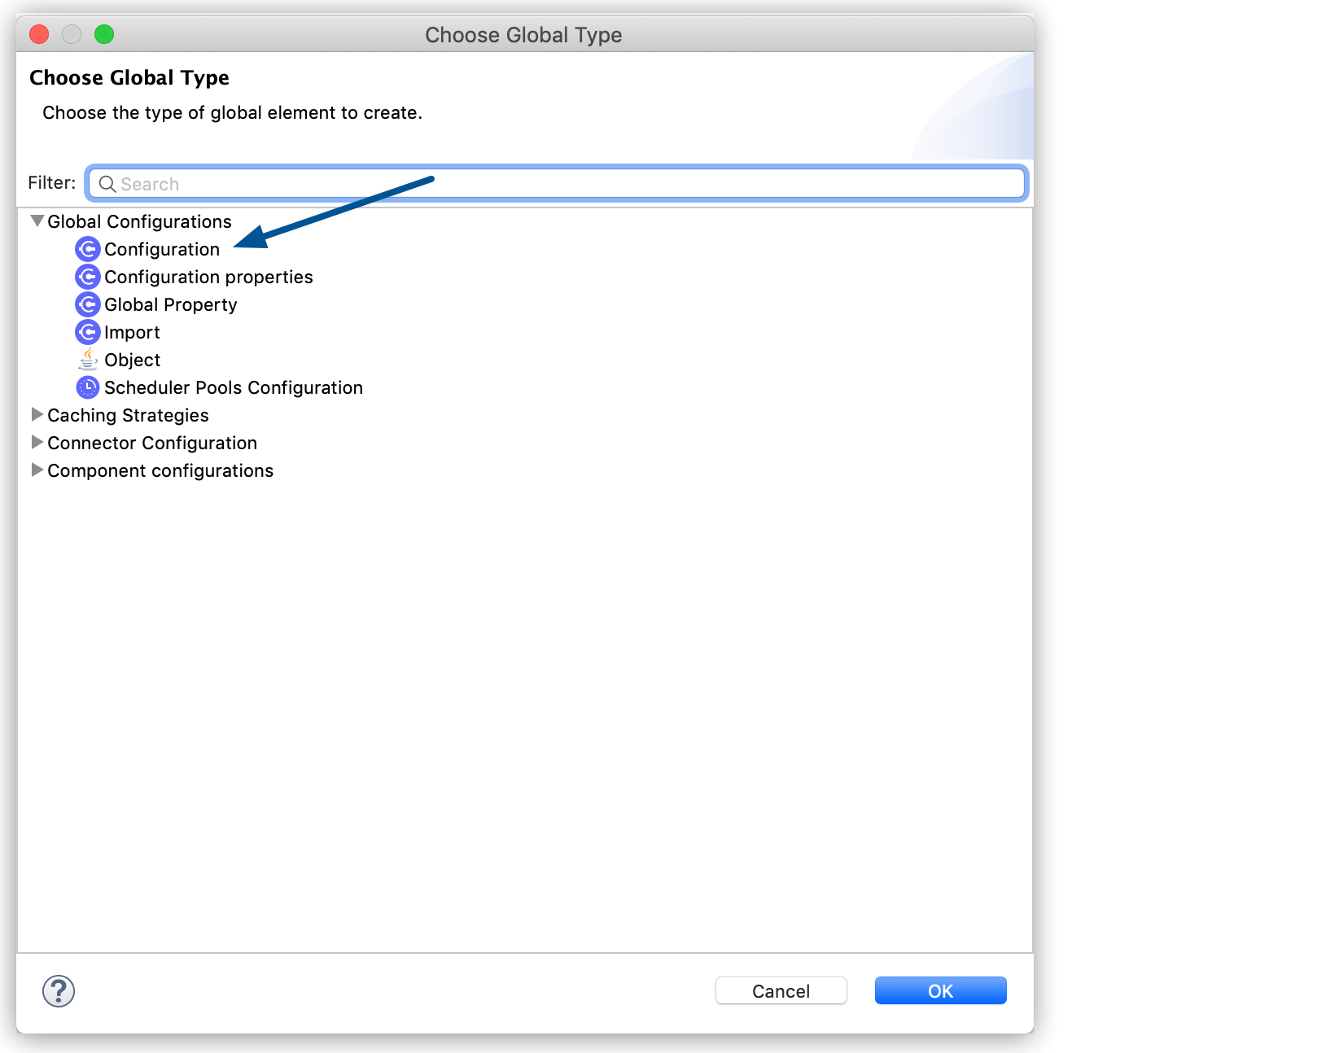Image resolution: width=1317 pixels, height=1053 pixels.
Task: Click the magnifying glass in the search field
Action: [x=107, y=183]
